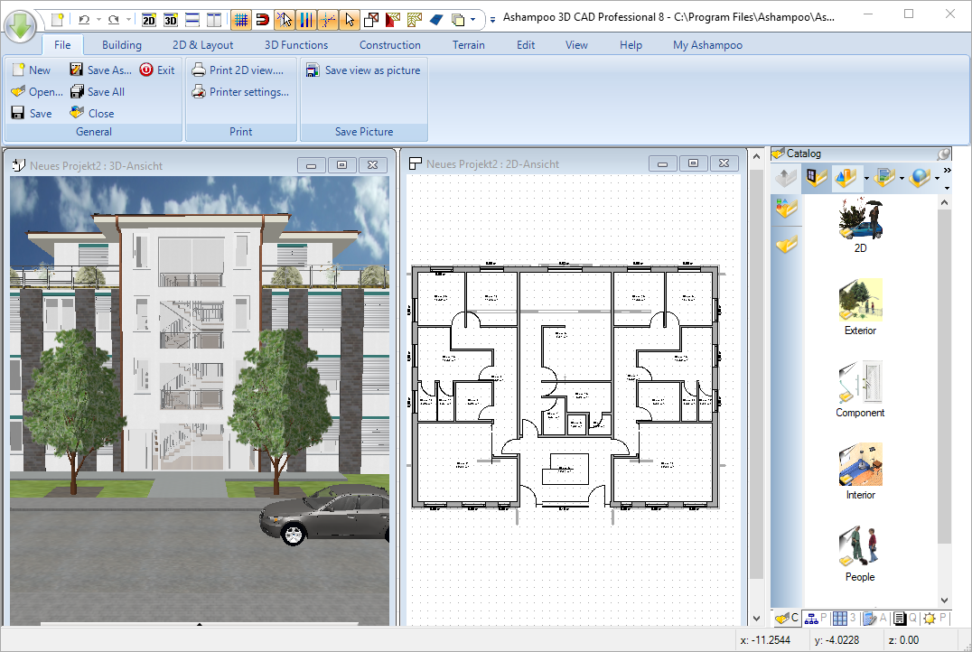This screenshot has width=972, height=652.
Task: Toggle the horizontal split view icon
Action: 191,19
